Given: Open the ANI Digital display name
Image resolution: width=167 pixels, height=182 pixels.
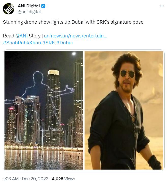Looking at the screenshot, I should (29, 6).
